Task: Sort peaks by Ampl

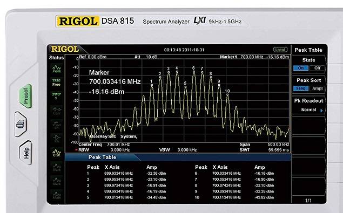Action: (317, 88)
